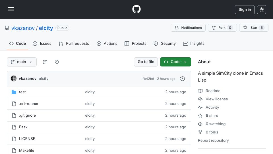Open the View license link
The width and height of the screenshot is (273, 154).
[217, 99]
